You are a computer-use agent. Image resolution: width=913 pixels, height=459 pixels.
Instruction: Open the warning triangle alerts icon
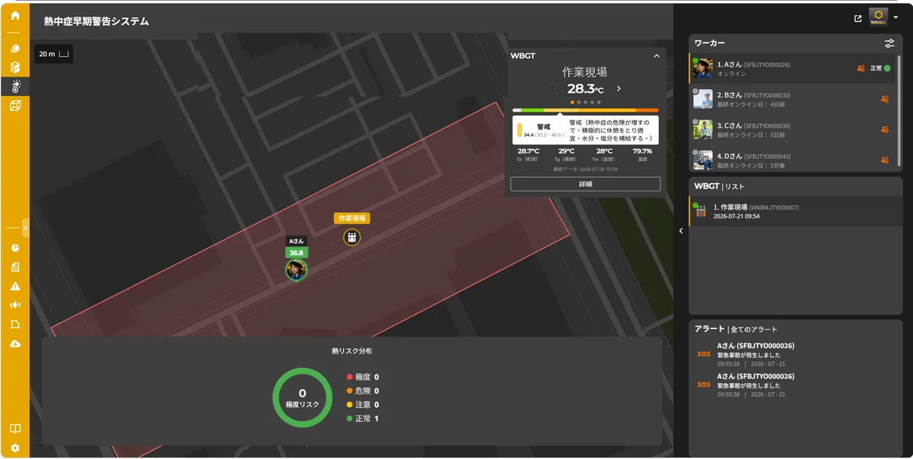pyautogui.click(x=15, y=286)
